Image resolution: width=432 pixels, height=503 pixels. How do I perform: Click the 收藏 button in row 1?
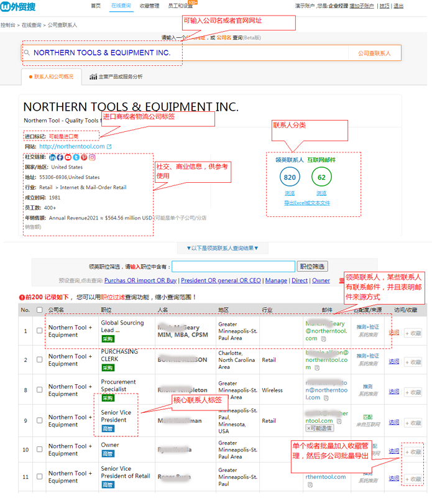[x=413, y=333]
